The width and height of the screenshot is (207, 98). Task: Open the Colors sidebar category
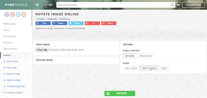(6, 30)
